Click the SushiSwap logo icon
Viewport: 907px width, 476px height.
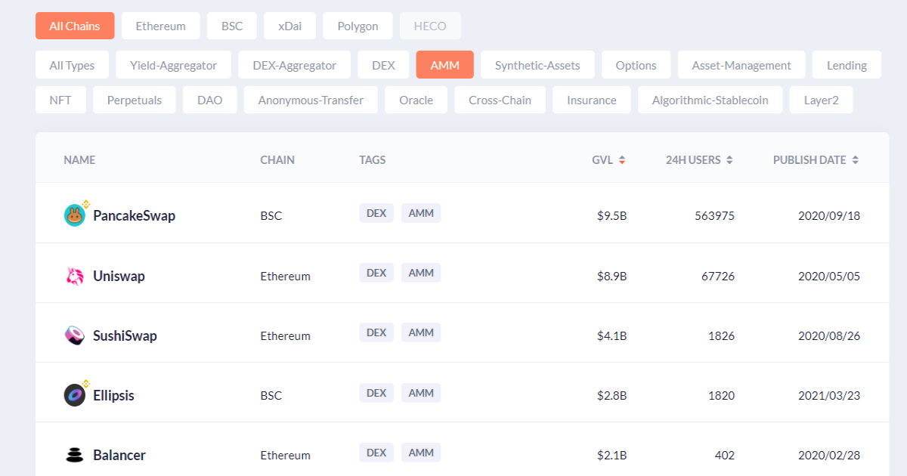(75, 335)
